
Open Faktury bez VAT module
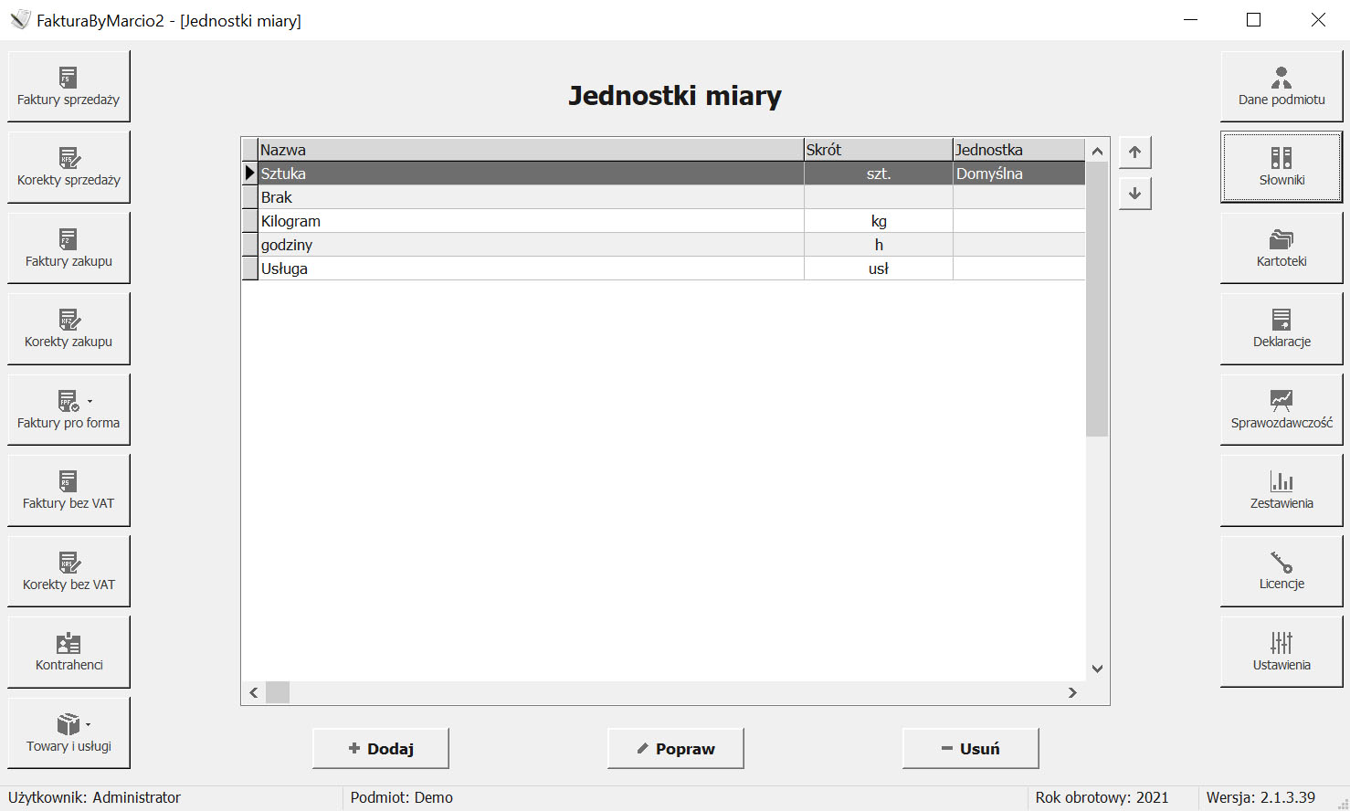(69, 490)
